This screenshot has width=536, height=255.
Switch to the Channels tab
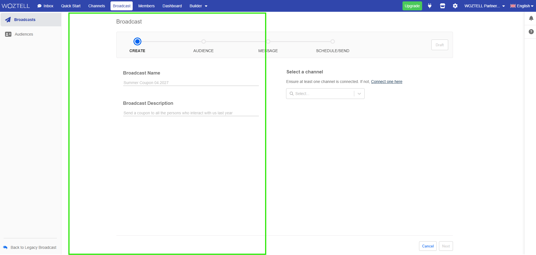96,6
